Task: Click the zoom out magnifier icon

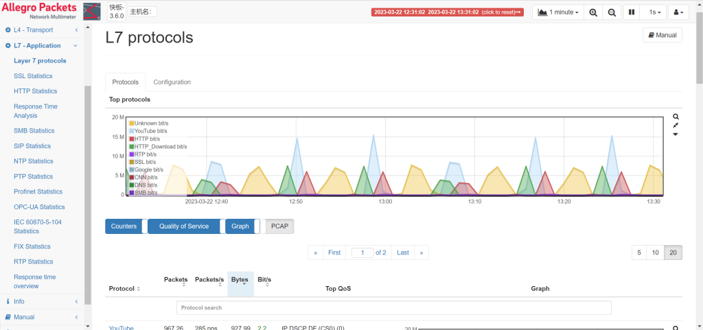Action: [612, 12]
